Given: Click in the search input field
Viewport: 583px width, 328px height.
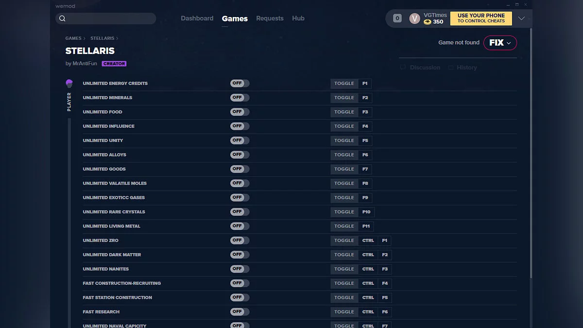Looking at the screenshot, I should click(x=106, y=18).
